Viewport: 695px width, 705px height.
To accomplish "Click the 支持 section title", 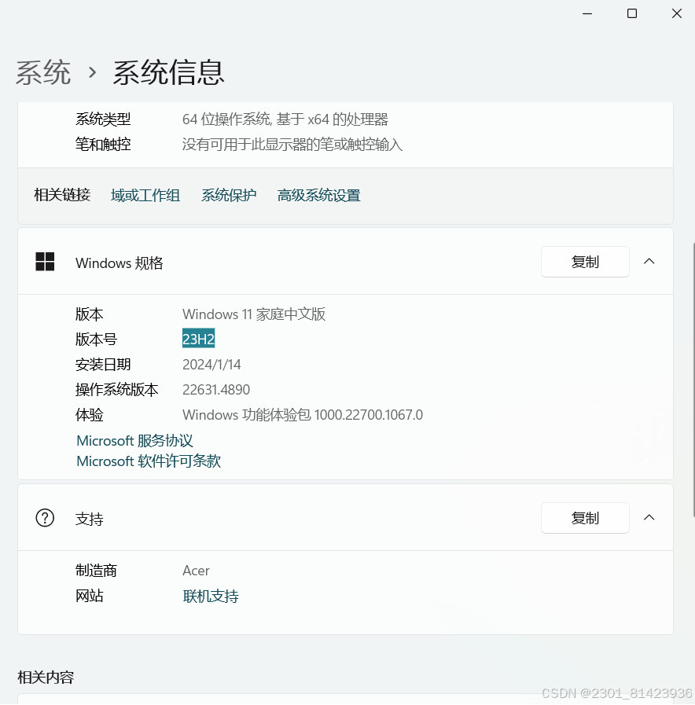I will click(89, 520).
